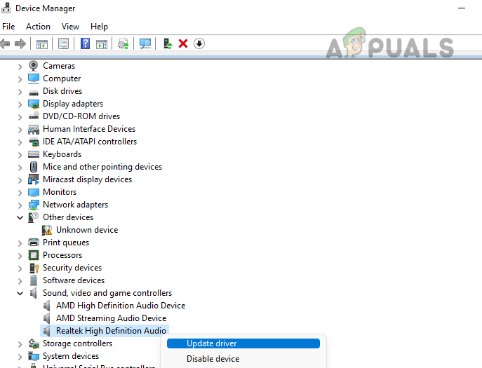Image resolution: width=482 pixels, height=368 pixels.
Task: Click Show/Hide Action Pane toolbar icon
Action: [102, 44]
